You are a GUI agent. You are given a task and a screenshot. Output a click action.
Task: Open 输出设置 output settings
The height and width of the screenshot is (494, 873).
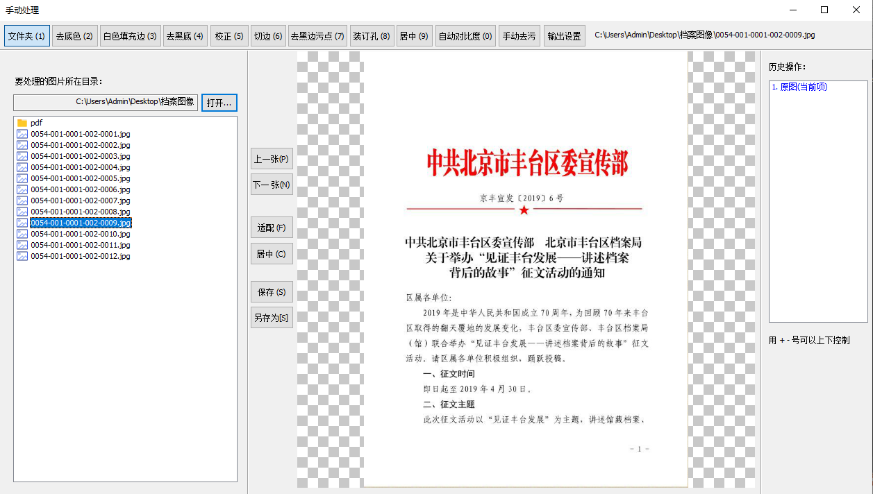point(564,36)
